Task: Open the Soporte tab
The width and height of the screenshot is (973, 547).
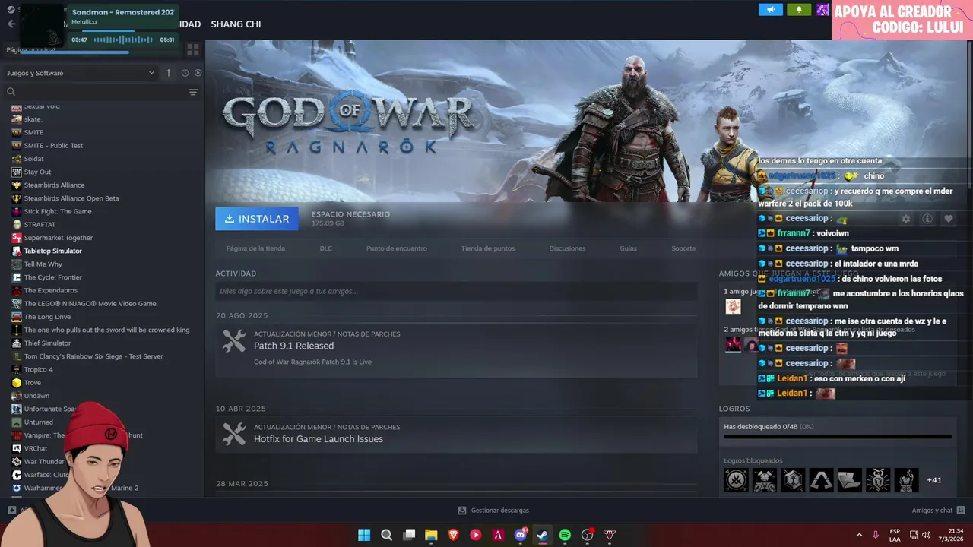Action: coord(683,248)
